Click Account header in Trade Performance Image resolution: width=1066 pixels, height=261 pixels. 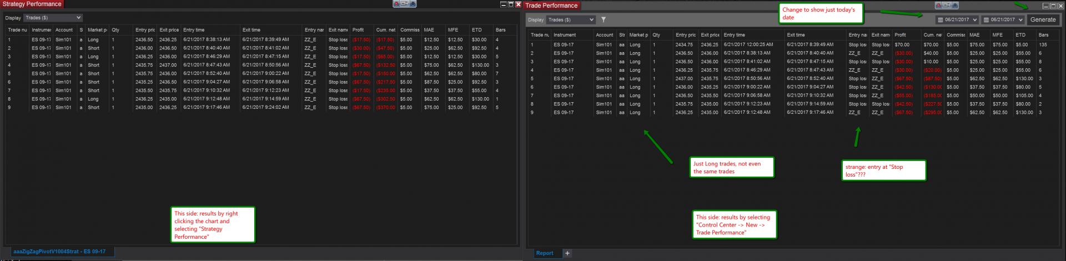(x=605, y=35)
